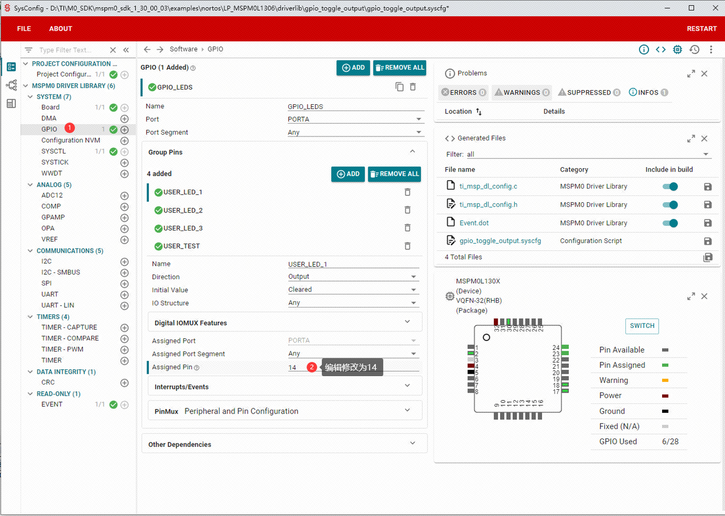Maximize the Problems panel

[691, 74]
